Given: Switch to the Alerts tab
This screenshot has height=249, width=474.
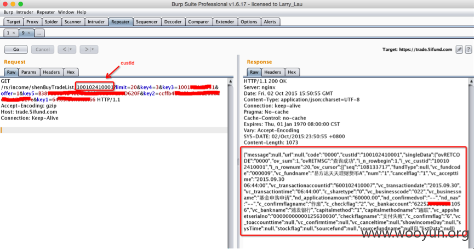Looking at the screenshot, I should [270, 22].
